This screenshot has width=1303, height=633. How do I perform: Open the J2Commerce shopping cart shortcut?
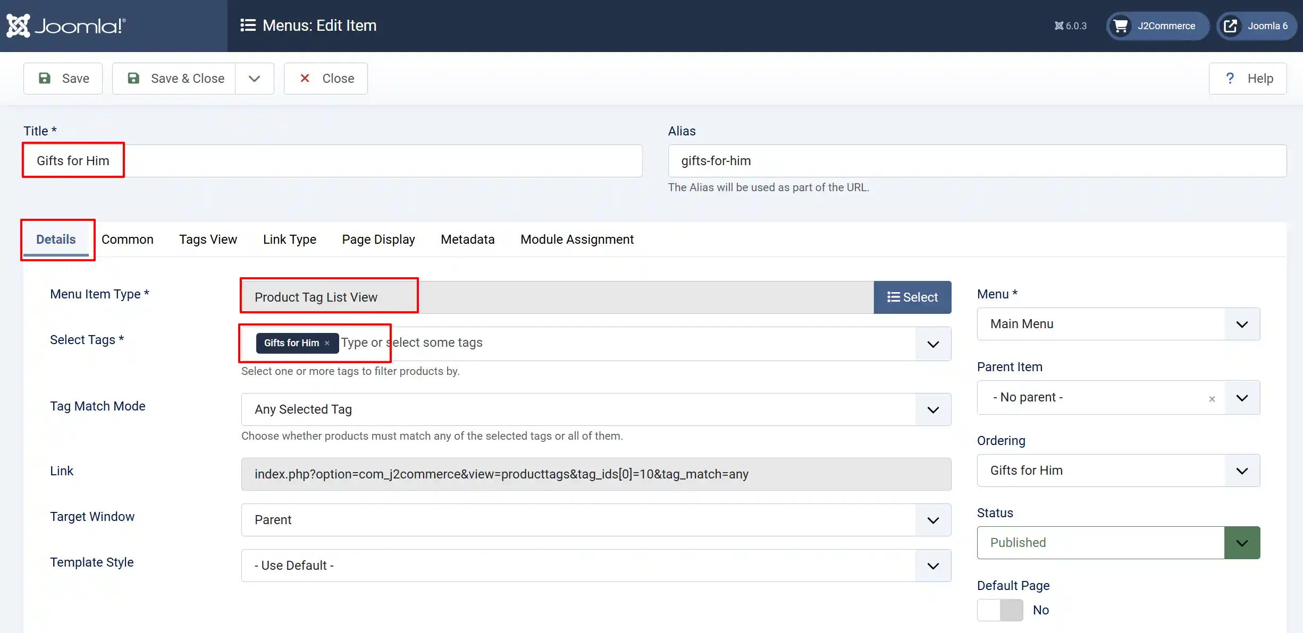point(1157,25)
